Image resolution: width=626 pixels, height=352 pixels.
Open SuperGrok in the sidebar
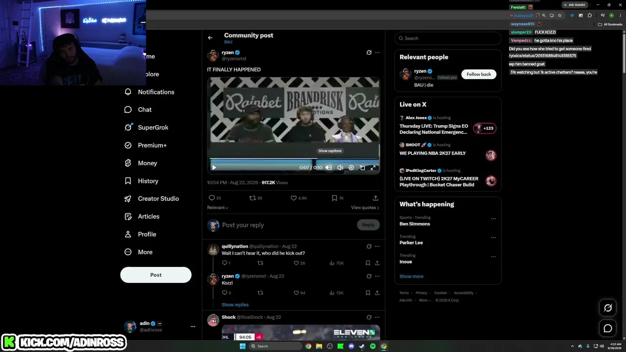[x=146, y=128]
